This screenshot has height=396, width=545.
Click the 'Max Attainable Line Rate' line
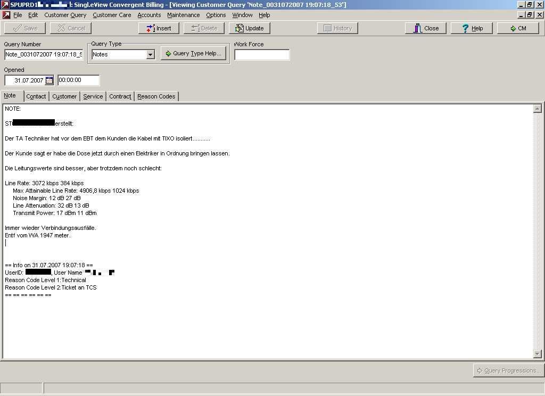[76, 191]
